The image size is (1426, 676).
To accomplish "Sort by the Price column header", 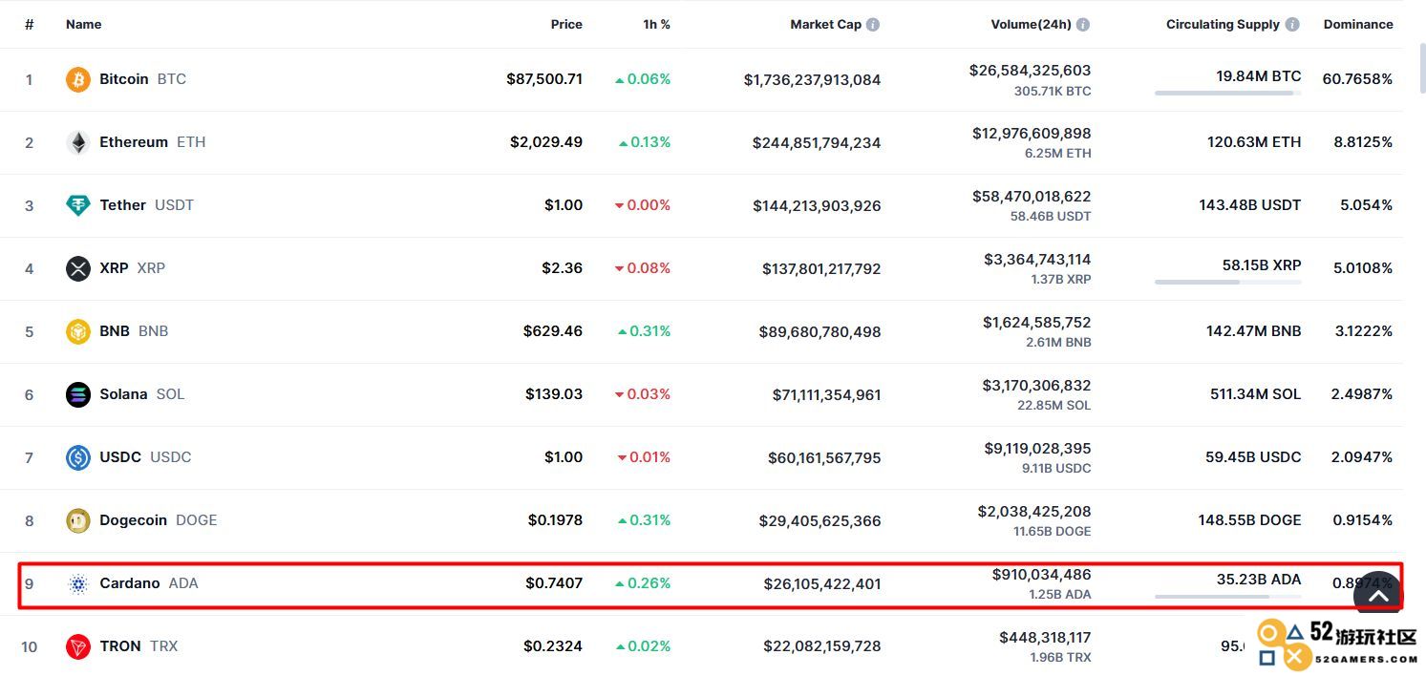I will point(566,24).
